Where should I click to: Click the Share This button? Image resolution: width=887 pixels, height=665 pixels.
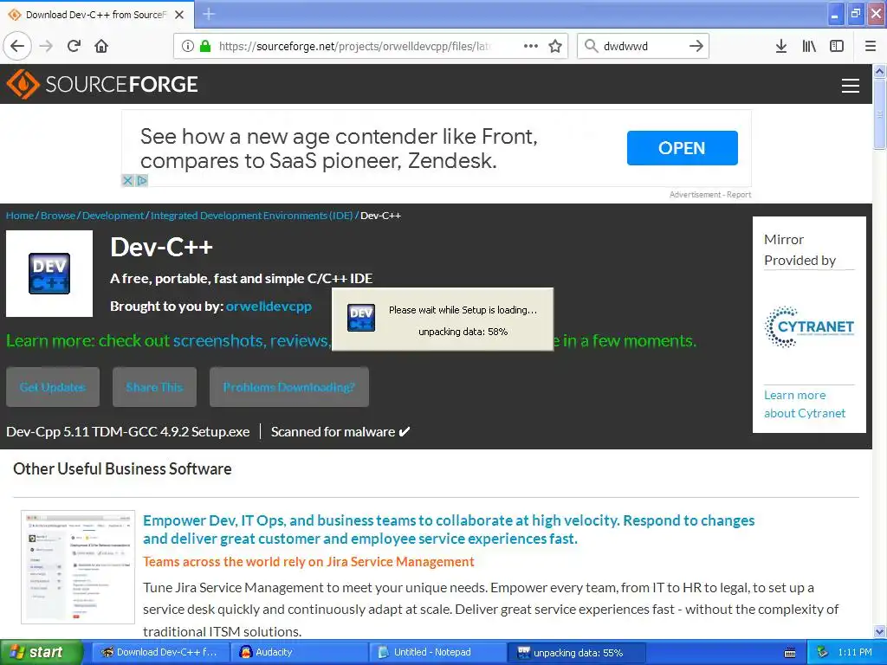click(x=154, y=387)
